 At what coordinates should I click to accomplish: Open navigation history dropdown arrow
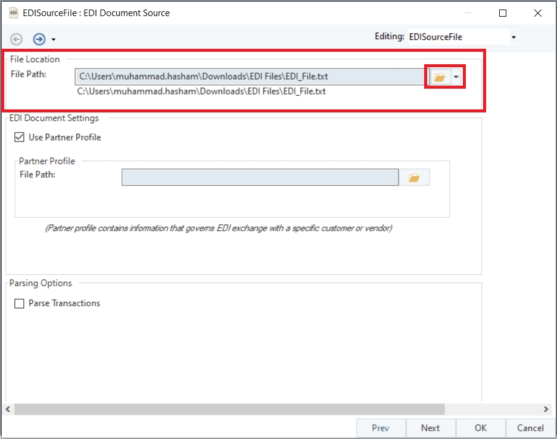tap(54, 40)
